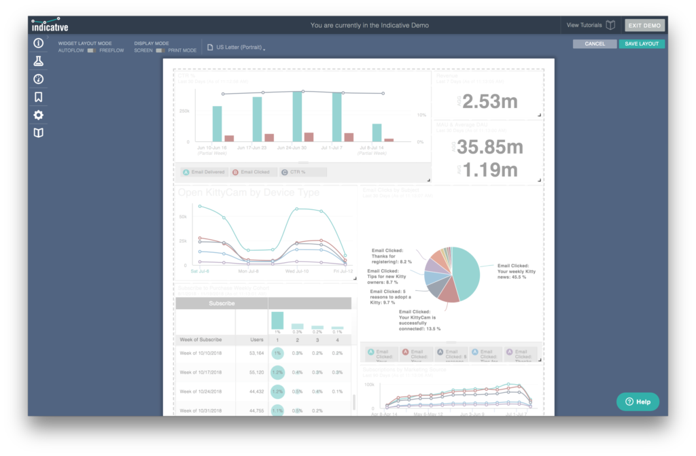
Task: Open the settings gear sidebar icon
Action: pyautogui.click(x=39, y=115)
